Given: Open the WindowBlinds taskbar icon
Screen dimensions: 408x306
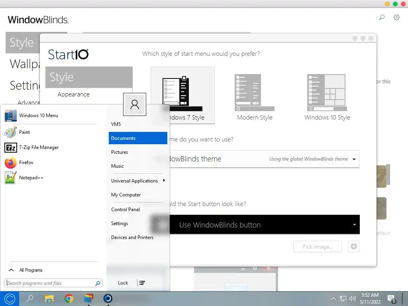Looking at the screenshot, I should coord(88,298).
